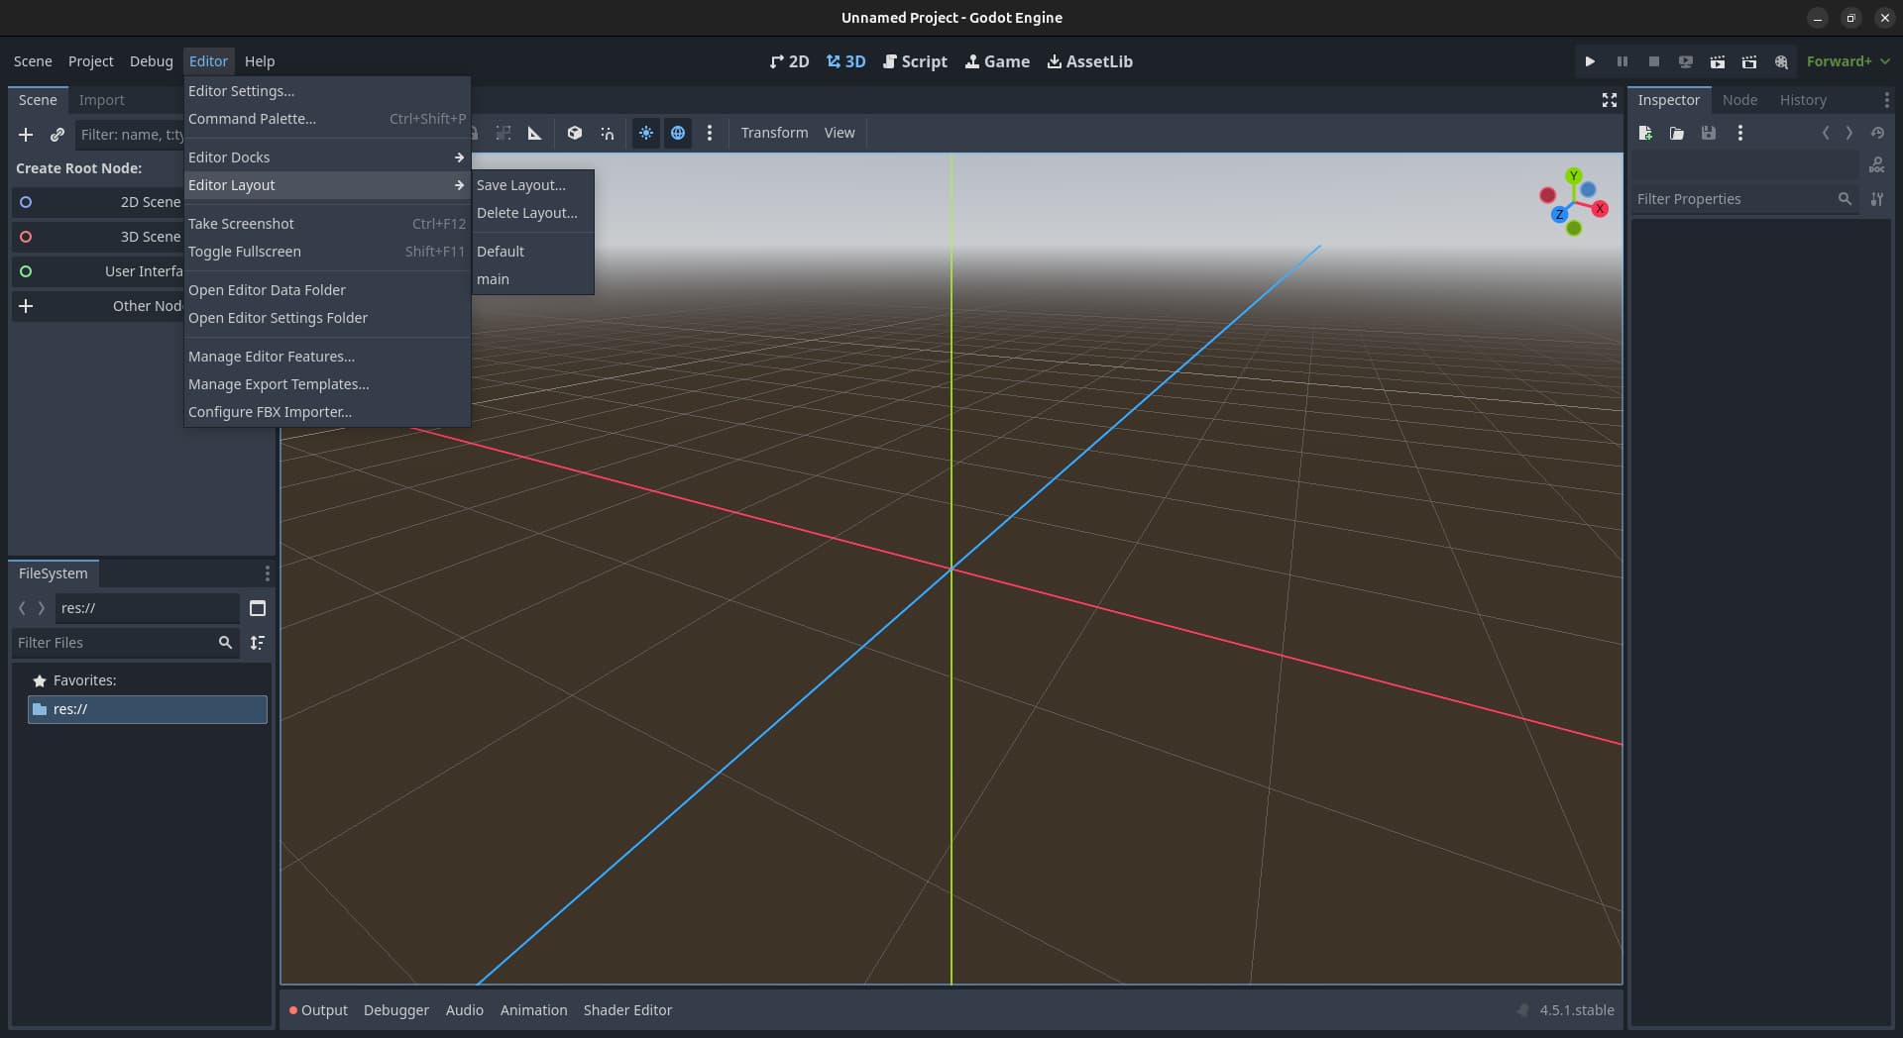This screenshot has height=1038, width=1903.
Task: Toggle FileSystem split mode view
Action: 258,608
